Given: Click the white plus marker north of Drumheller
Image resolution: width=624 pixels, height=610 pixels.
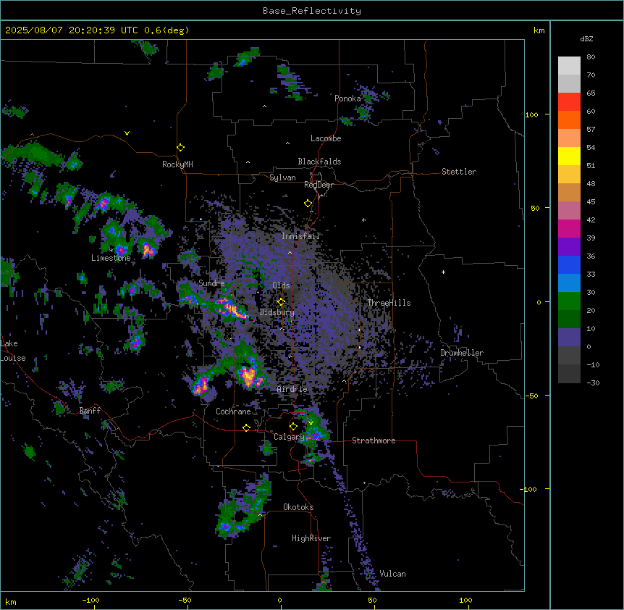Looking at the screenshot, I should point(443,272).
